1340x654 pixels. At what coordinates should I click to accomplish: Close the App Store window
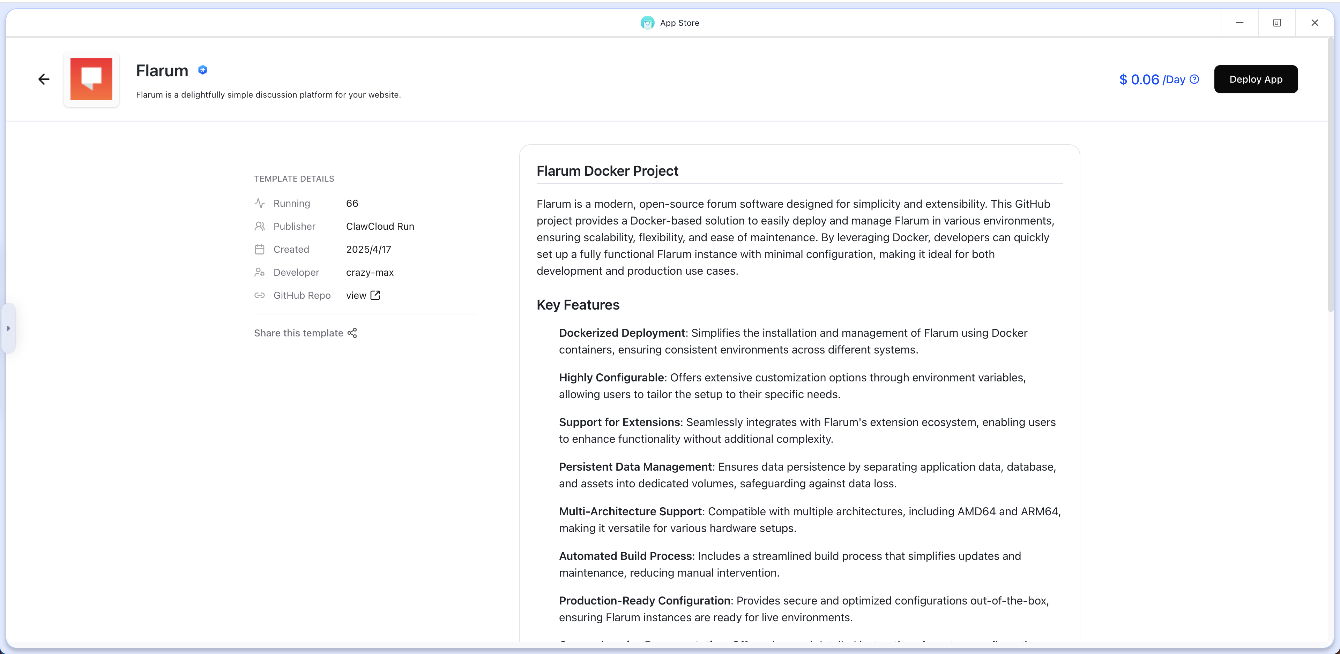[1315, 23]
